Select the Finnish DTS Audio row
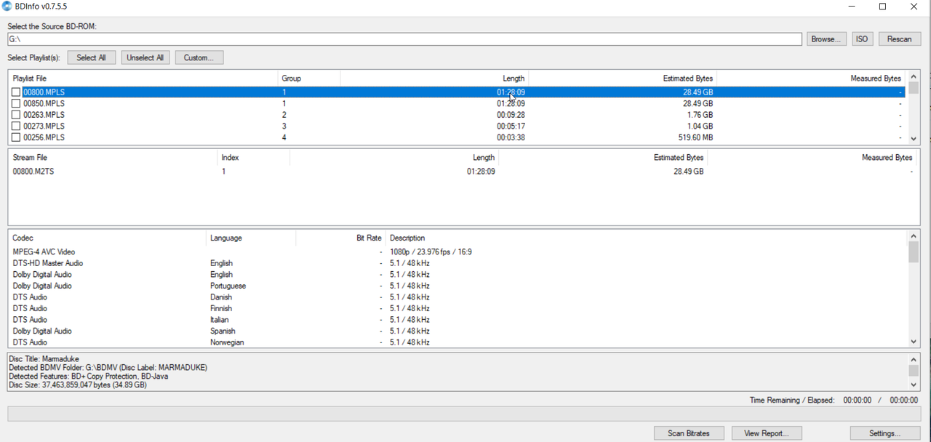Image resolution: width=931 pixels, height=442 pixels. (x=458, y=308)
